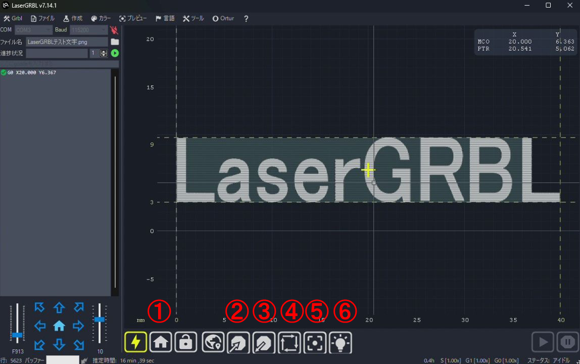Open the Ortur menu
This screenshot has height=364, width=580.
(223, 18)
